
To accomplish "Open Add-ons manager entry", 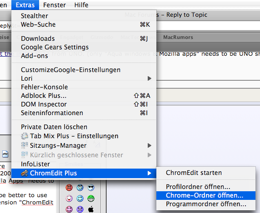I will pyautogui.click(x=84, y=56).
